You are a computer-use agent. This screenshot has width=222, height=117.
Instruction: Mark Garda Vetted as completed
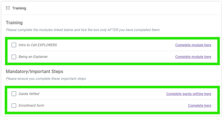(14, 94)
